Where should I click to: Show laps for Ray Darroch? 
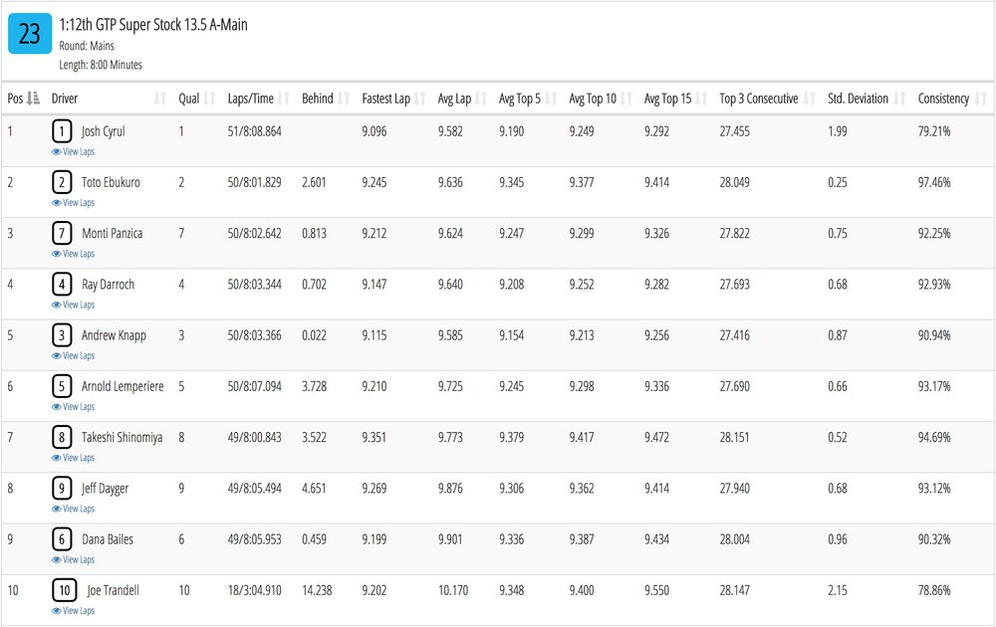coord(73,305)
